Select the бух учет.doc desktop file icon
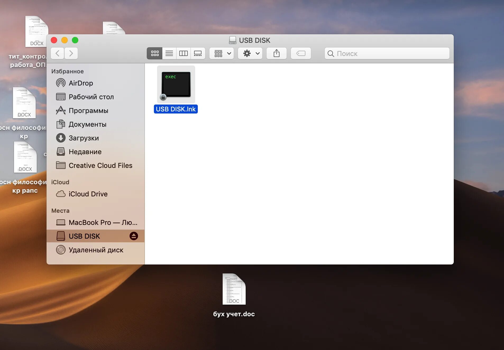Image resolution: width=504 pixels, height=350 pixels. (234, 289)
